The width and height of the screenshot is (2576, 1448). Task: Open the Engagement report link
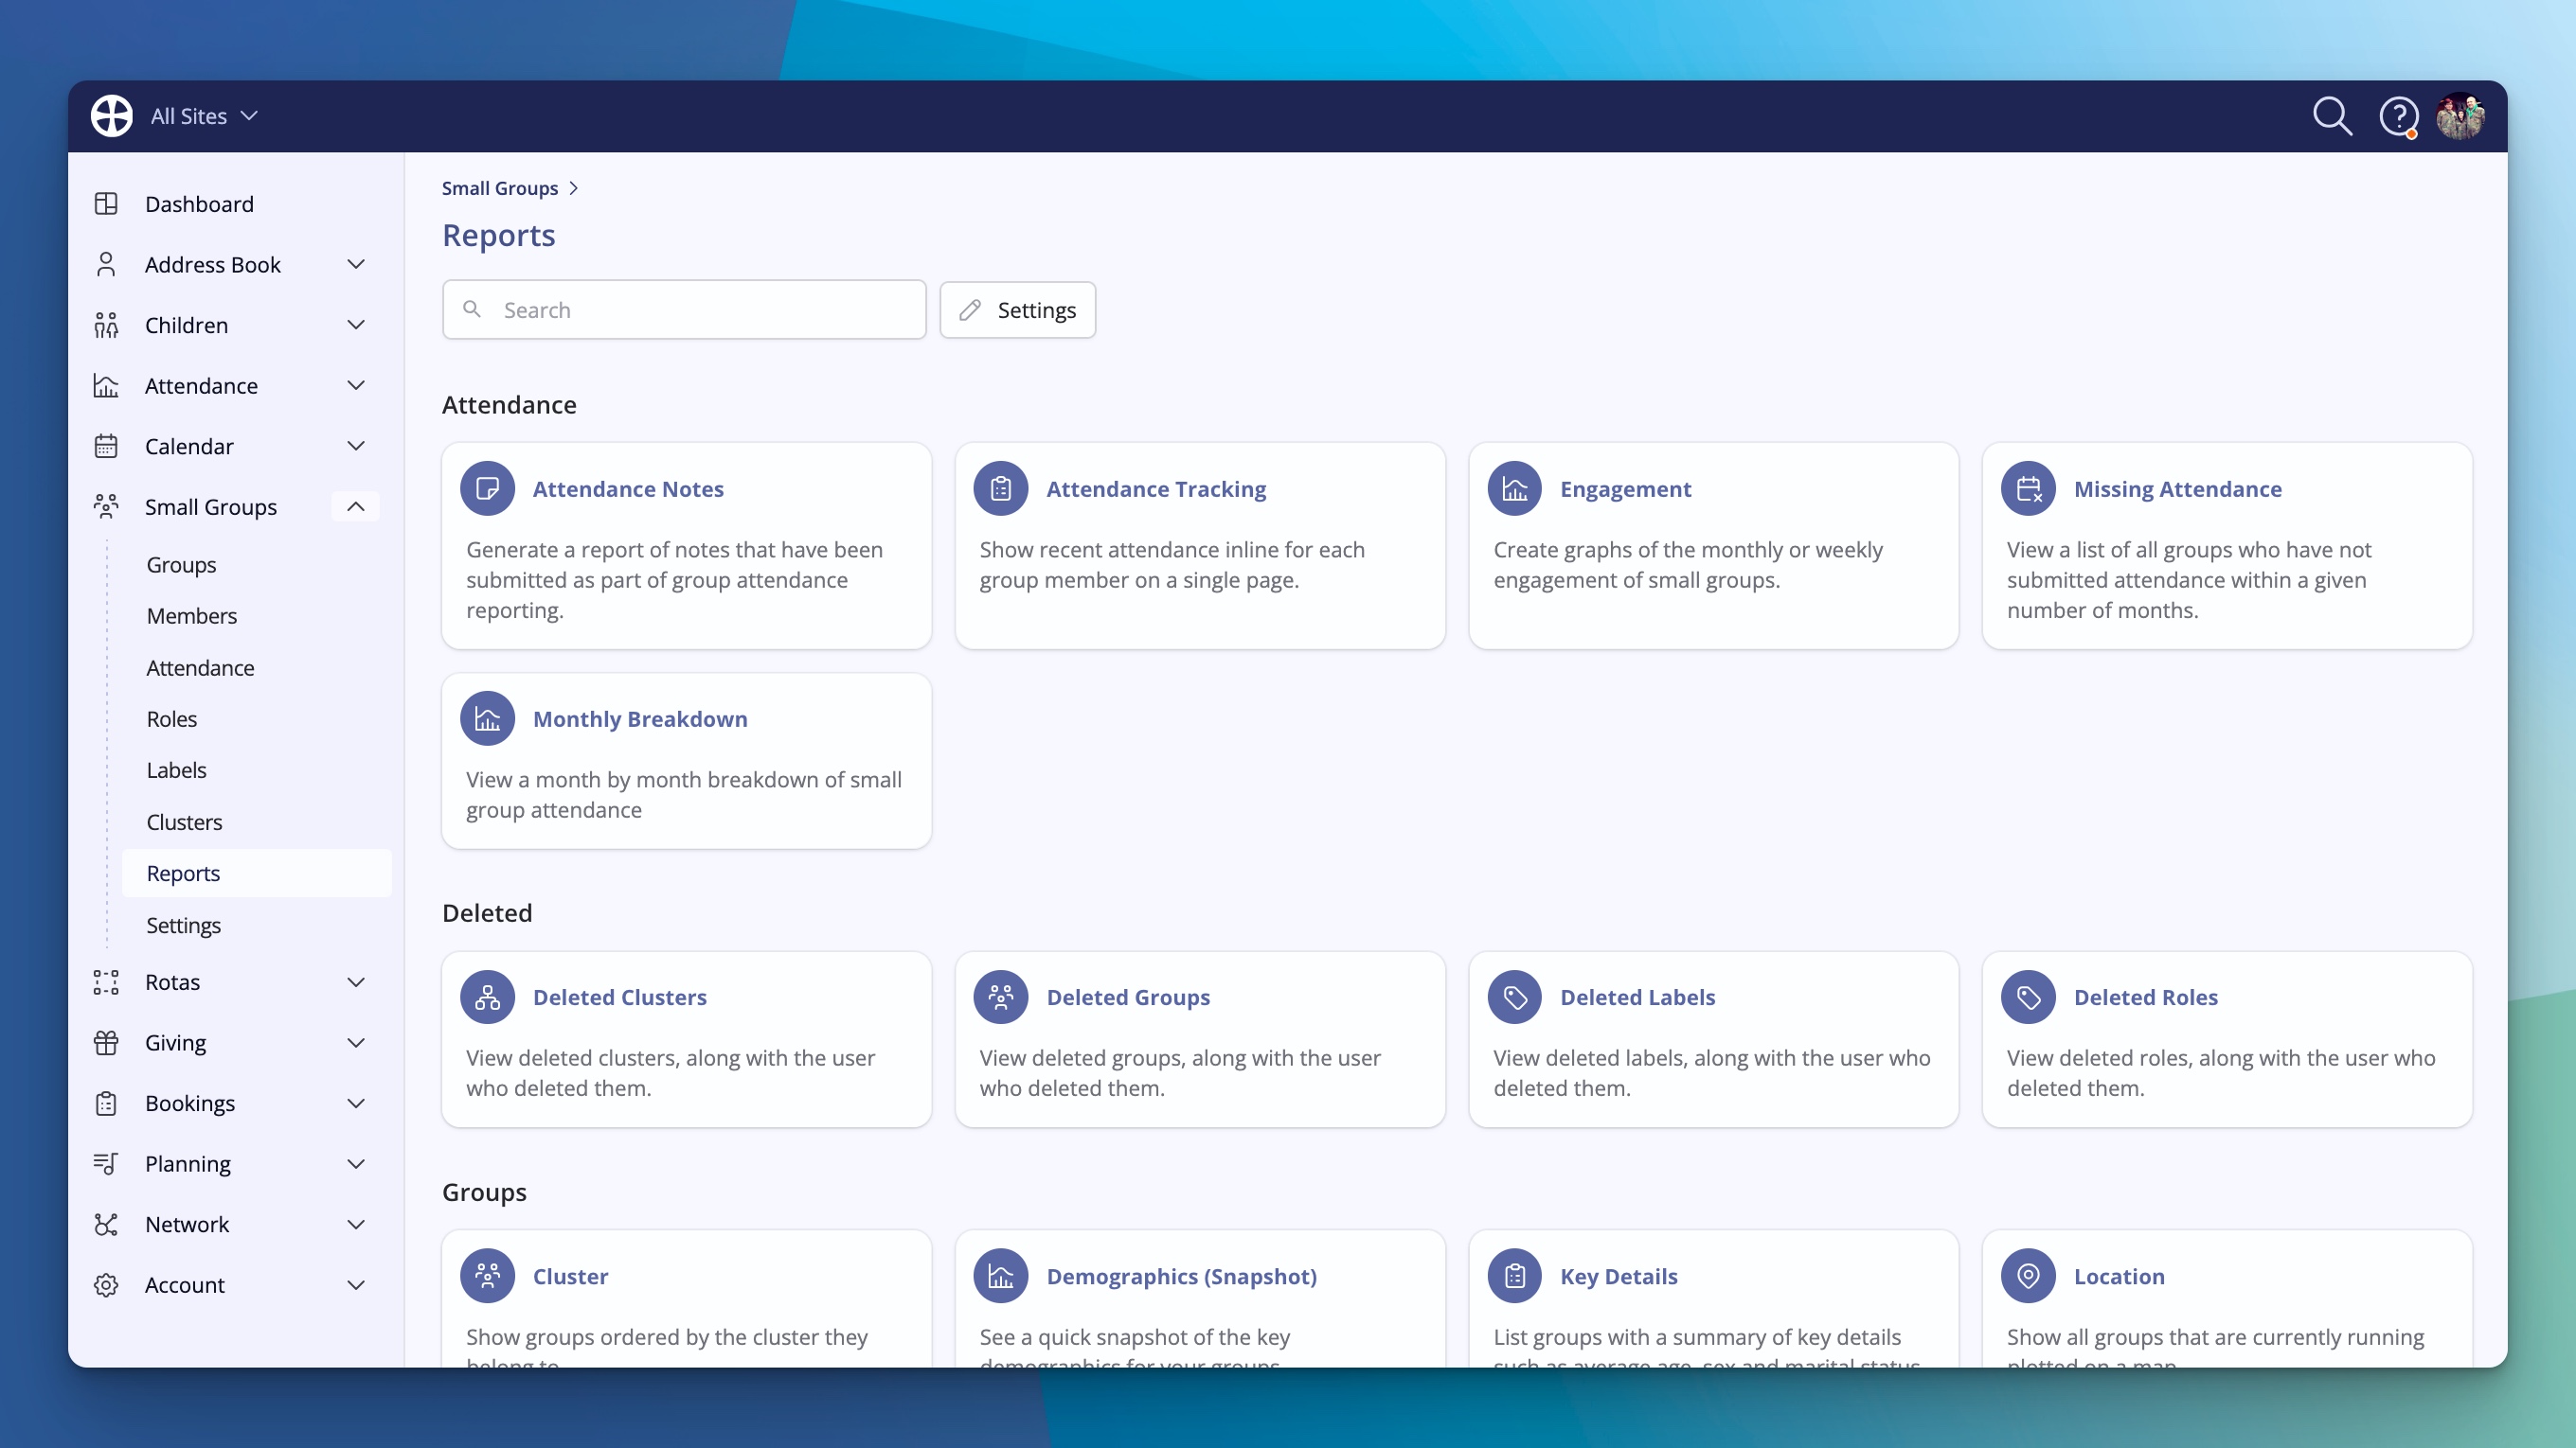pos(1625,488)
